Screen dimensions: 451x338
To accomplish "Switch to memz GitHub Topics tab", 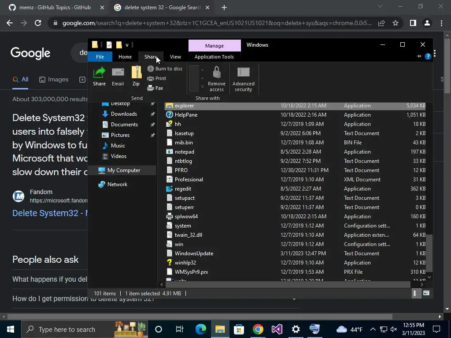I will click(x=55, y=7).
